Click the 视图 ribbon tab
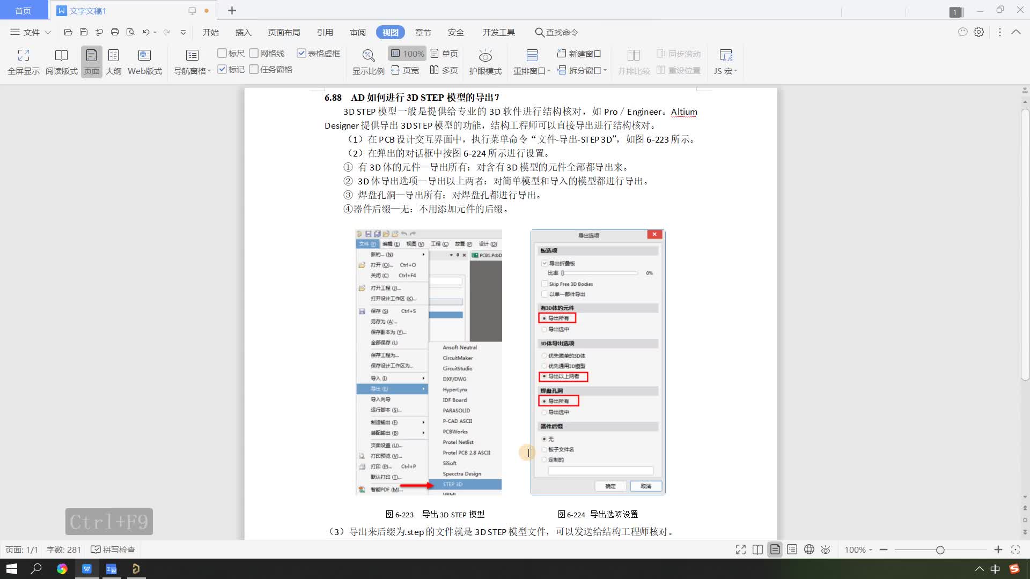The image size is (1030, 579). 390,32
